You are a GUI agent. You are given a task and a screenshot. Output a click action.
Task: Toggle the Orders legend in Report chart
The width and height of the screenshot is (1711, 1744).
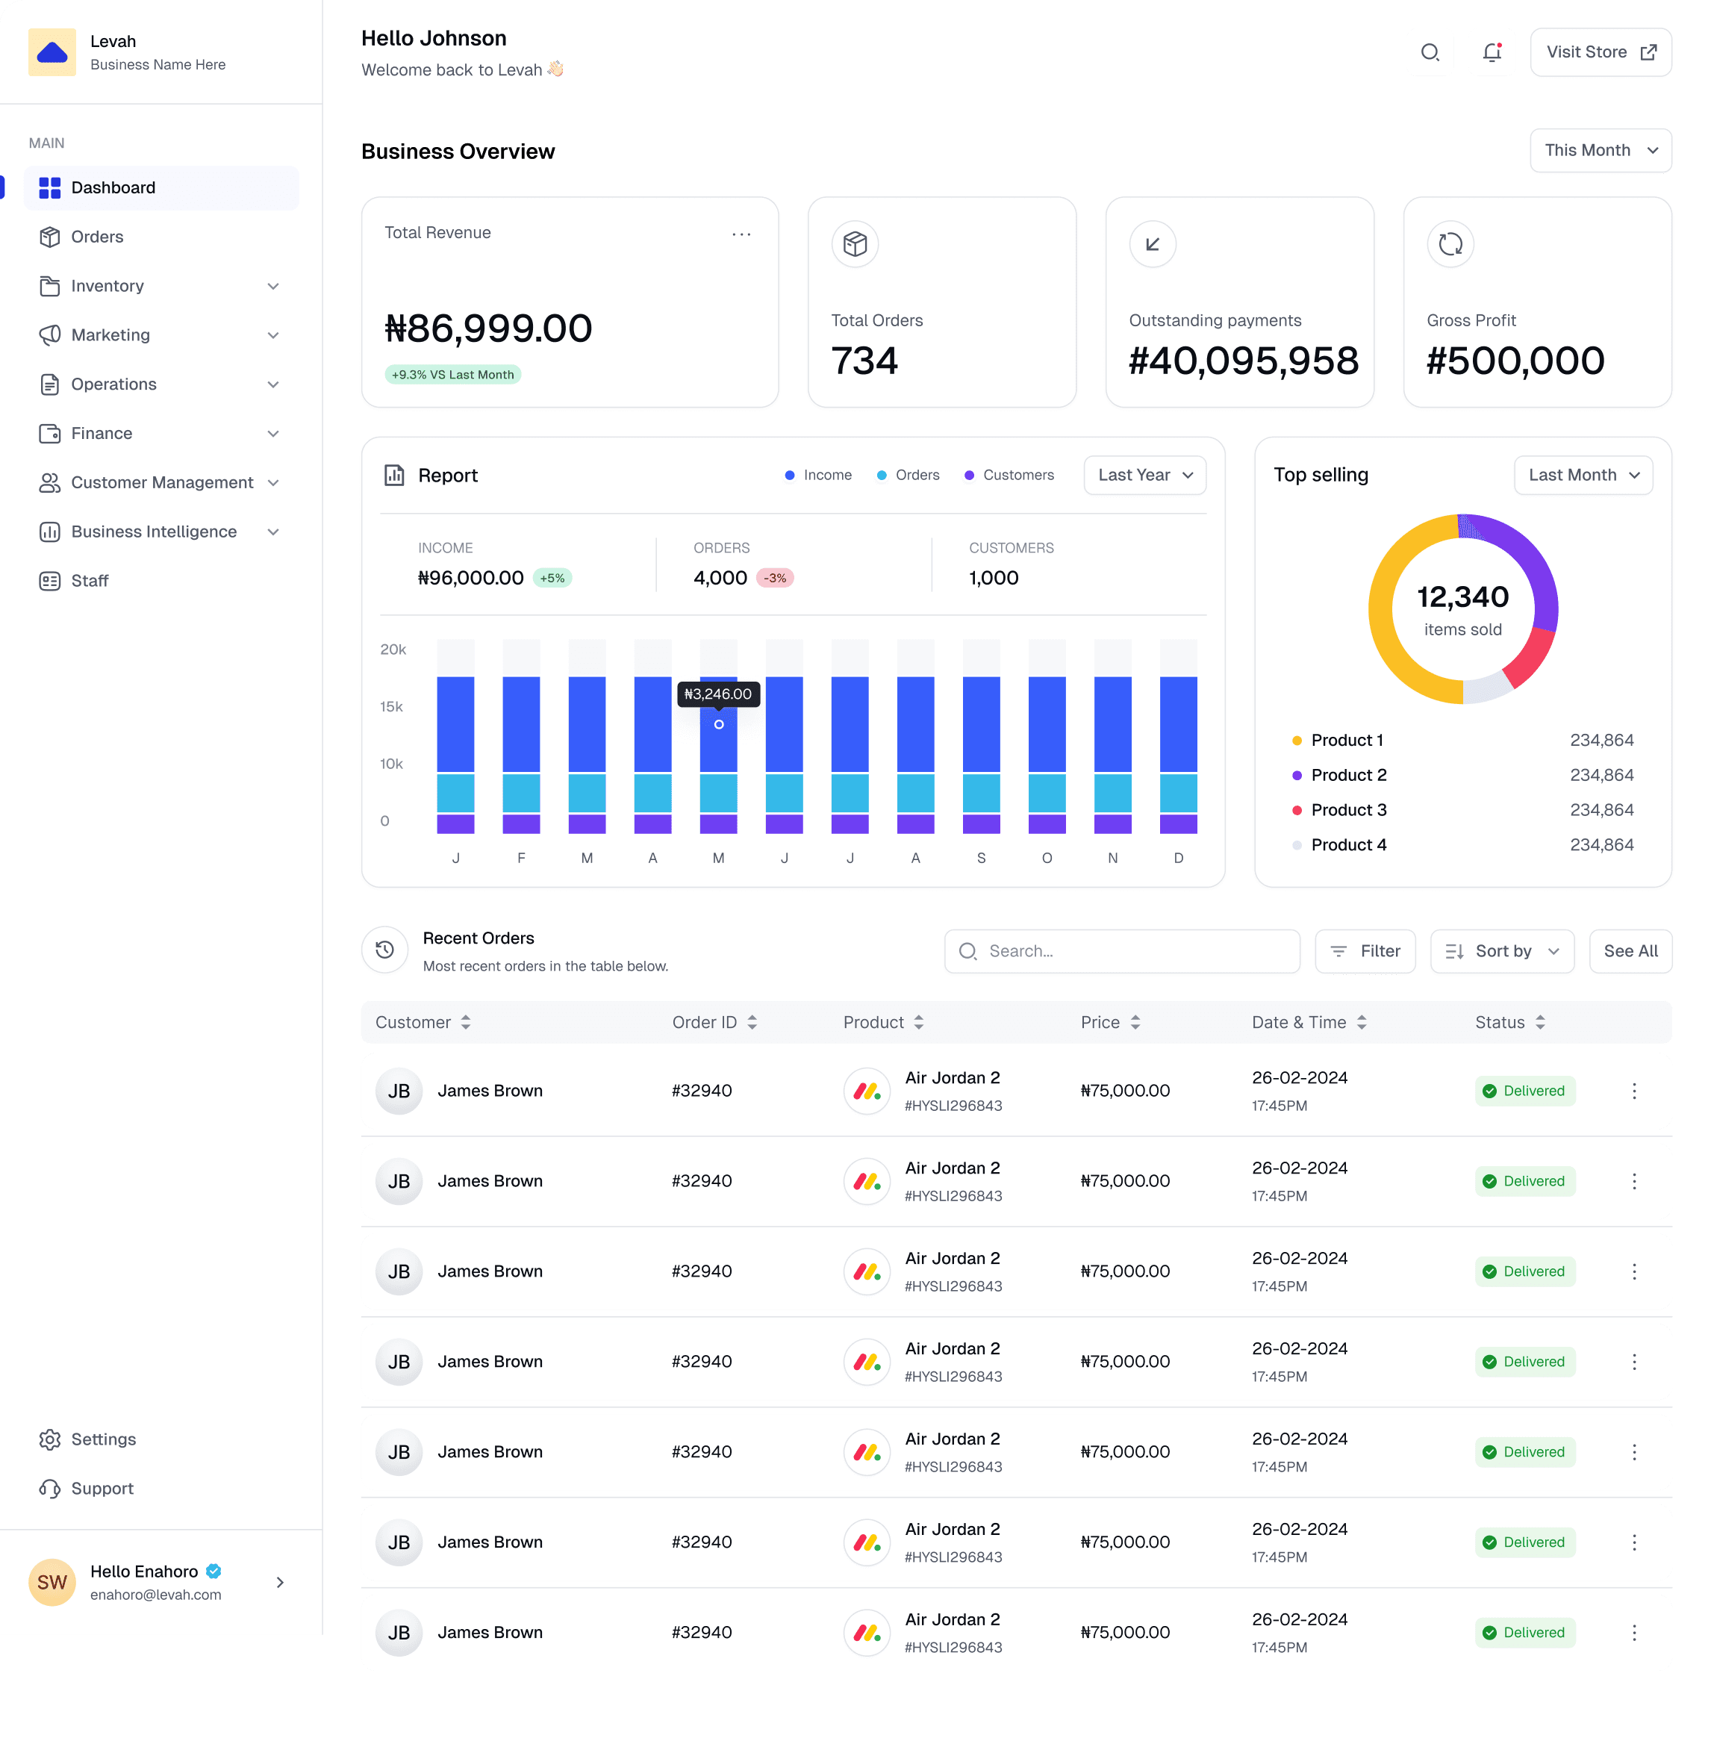[908, 474]
